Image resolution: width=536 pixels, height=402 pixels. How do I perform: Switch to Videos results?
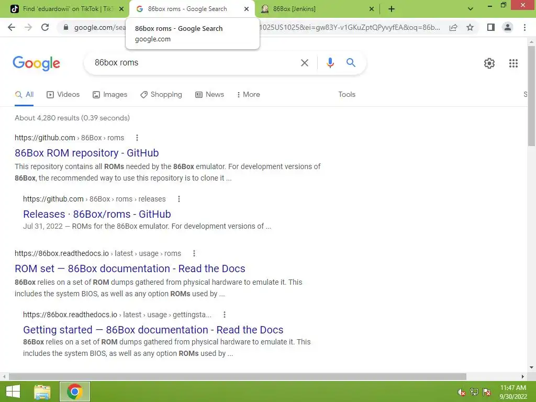click(x=63, y=95)
